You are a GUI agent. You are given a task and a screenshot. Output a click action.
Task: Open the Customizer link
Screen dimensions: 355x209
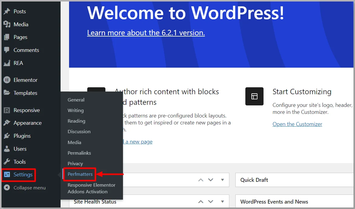[297, 124]
